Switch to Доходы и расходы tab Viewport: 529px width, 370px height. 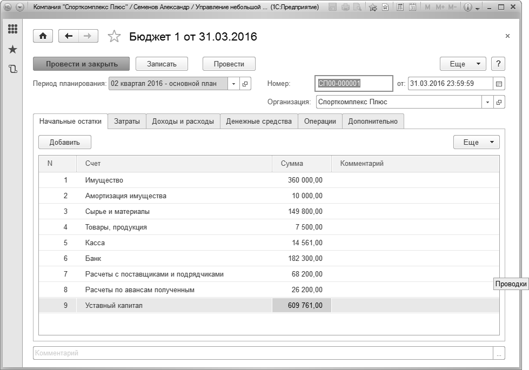click(183, 122)
